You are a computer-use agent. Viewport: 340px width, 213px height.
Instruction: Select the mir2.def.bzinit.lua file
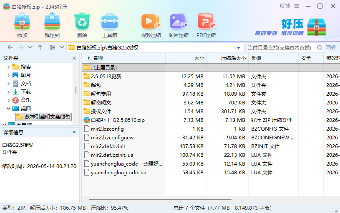[211, 155]
